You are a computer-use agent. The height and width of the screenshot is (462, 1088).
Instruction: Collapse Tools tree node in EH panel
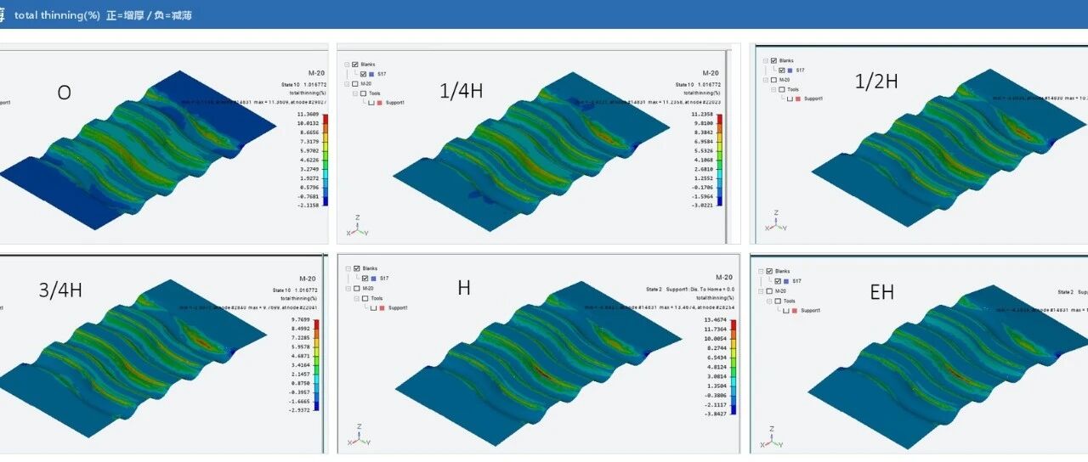click(769, 301)
